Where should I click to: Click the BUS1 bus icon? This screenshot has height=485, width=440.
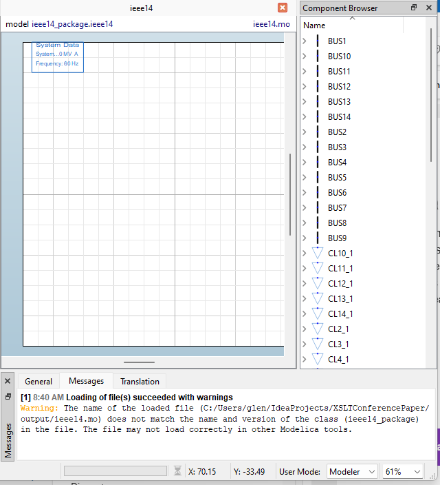pyautogui.click(x=318, y=41)
